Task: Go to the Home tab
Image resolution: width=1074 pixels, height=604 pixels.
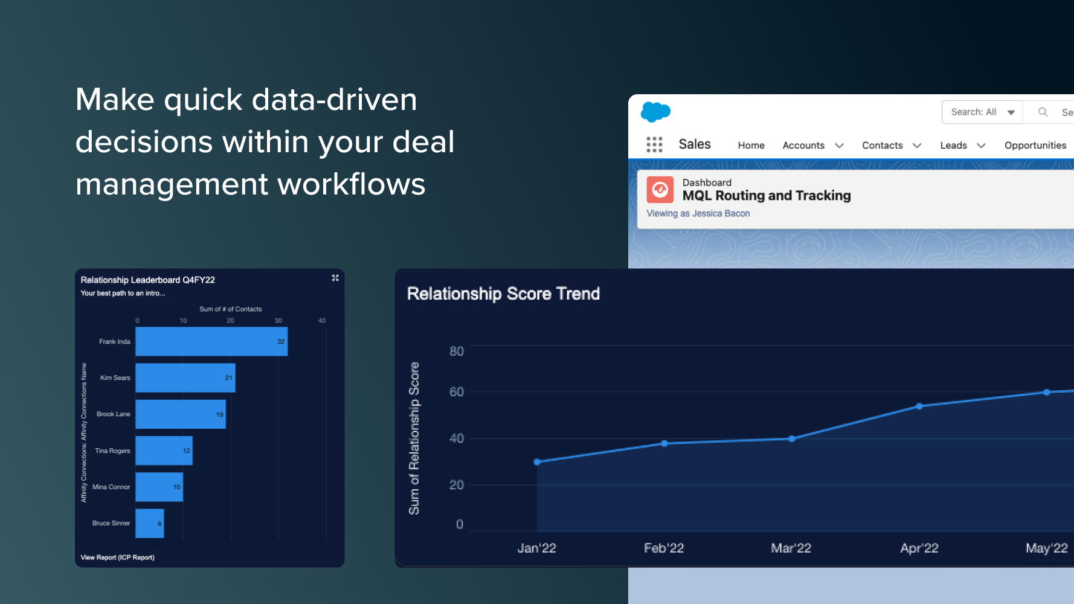Action: [x=751, y=146]
